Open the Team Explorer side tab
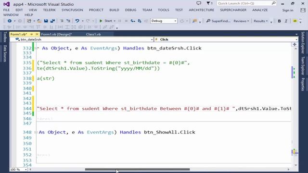This screenshot has width=308, height=173. point(303,66)
